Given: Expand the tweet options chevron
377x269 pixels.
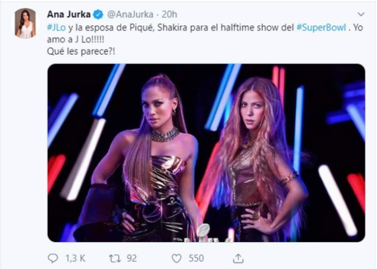Looking at the screenshot, I should tap(361, 14).
